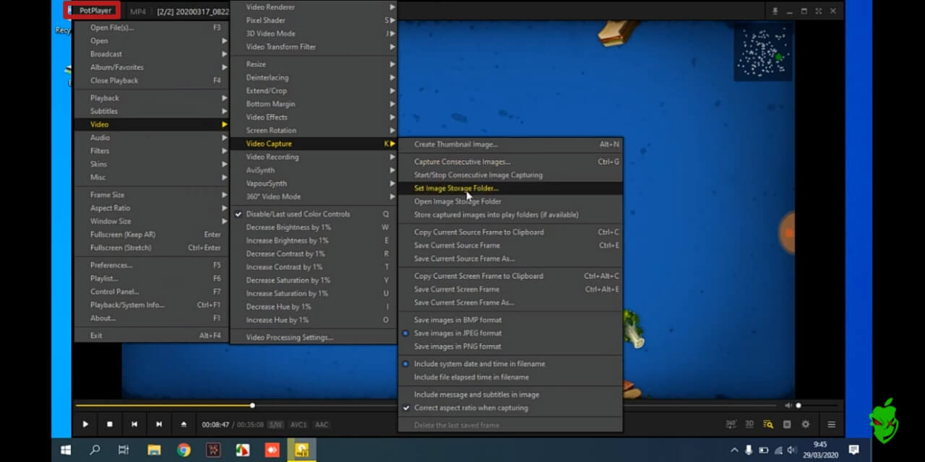Expand the Video Renderer submenu
This screenshot has width=925, height=462.
point(314,7)
